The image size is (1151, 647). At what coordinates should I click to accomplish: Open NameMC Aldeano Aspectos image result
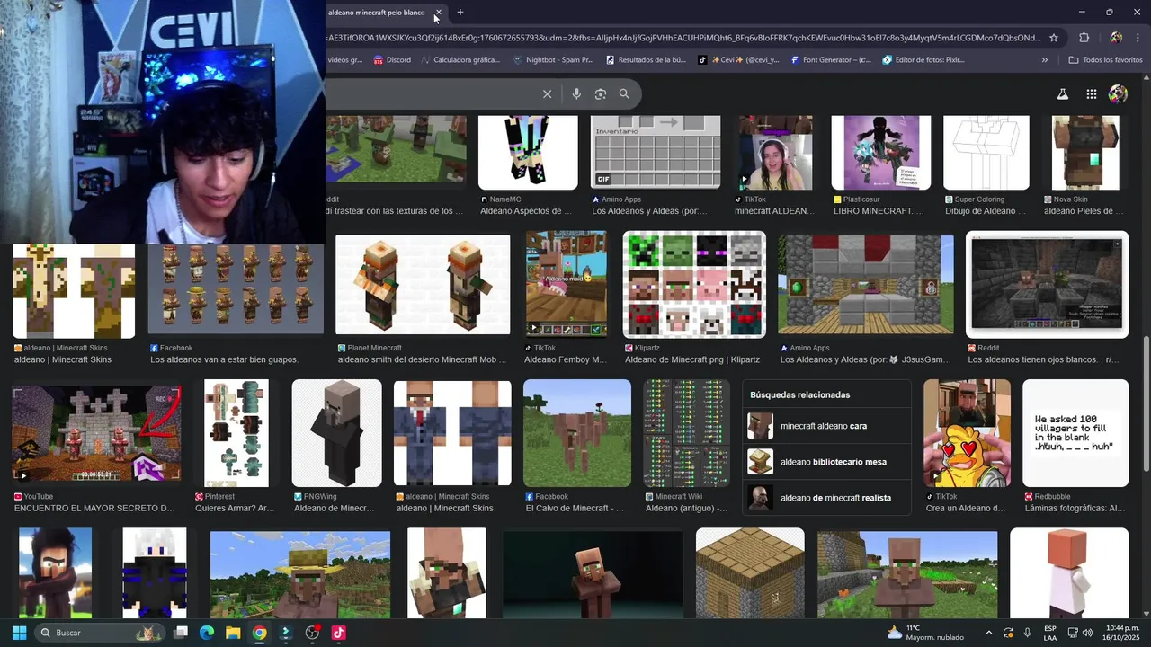(528, 153)
